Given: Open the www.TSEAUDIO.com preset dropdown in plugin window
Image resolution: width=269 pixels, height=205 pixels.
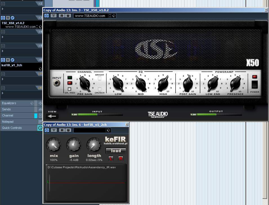Looking at the screenshot, I should [x=114, y=16].
